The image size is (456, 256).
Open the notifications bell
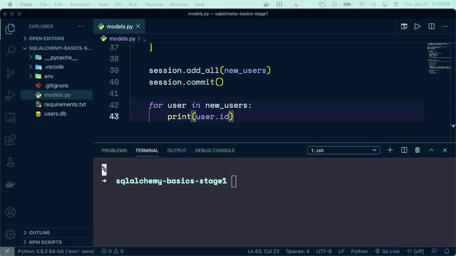(447, 251)
